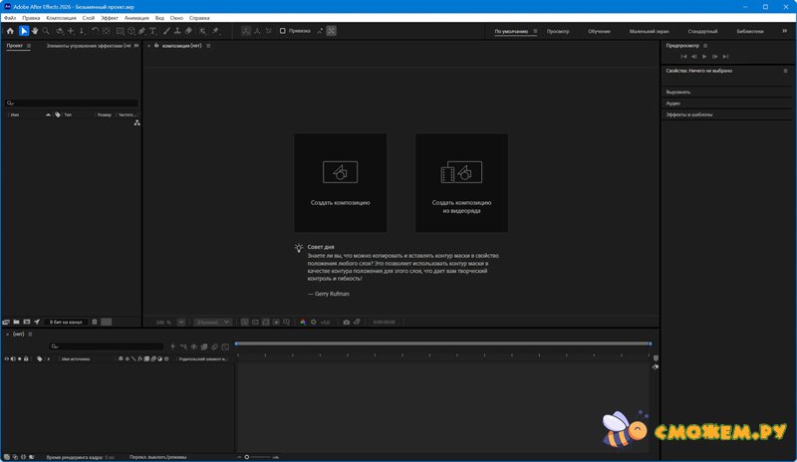Click Создать композицию из видеоряда

(461, 180)
